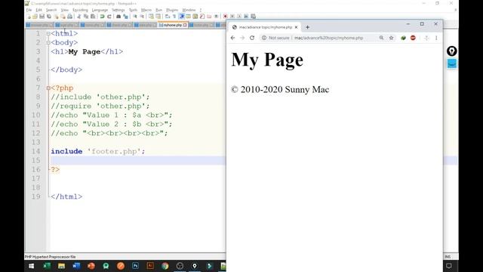Click the Open file toolbar icon

35,17
